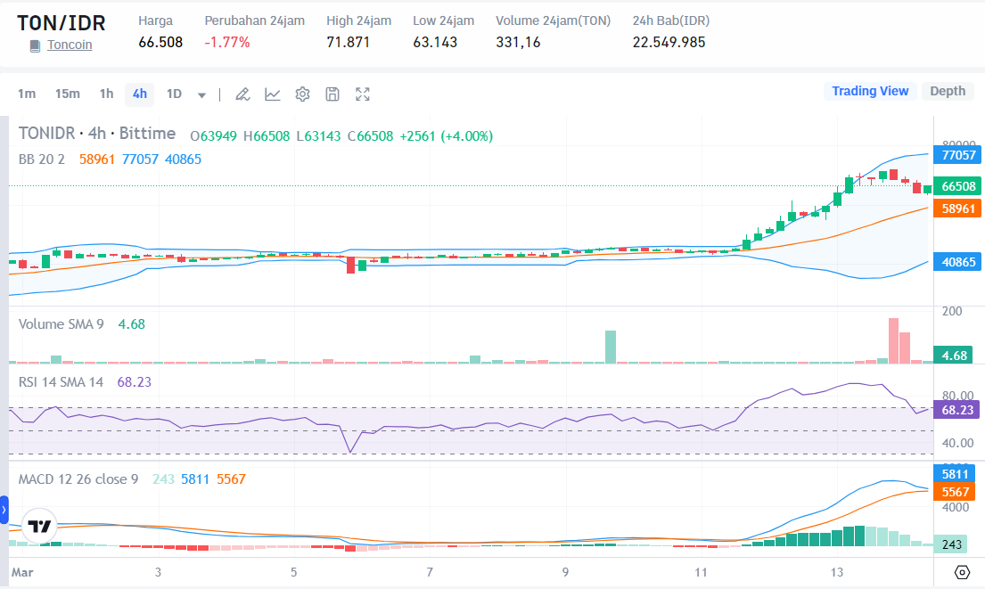
Task: Click the -1.77% 24-hour change value
Action: 227,43
